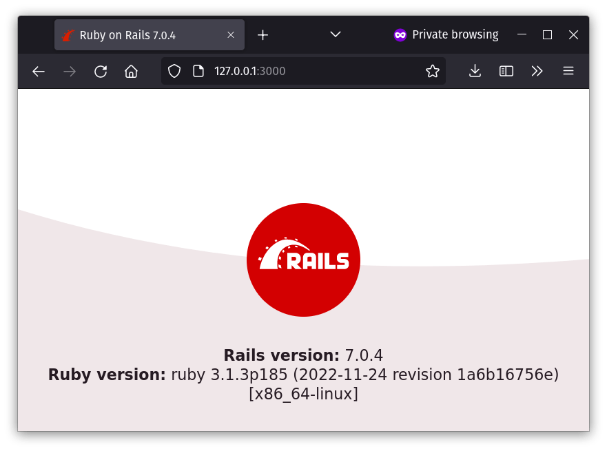Toggle forward navigation arrow
607x451 pixels.
(69, 70)
